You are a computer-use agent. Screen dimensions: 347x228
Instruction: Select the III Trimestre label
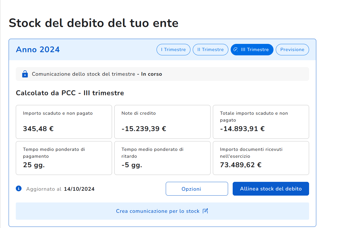255,50
